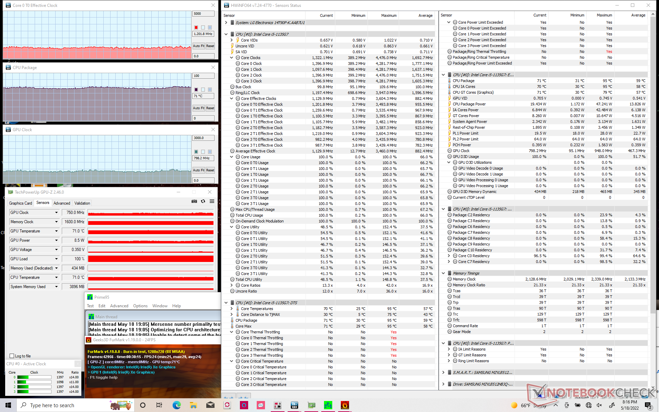659x412 pixels.
Task: Open HWiNFO taskbar icon
Action: pyautogui.click(x=294, y=405)
